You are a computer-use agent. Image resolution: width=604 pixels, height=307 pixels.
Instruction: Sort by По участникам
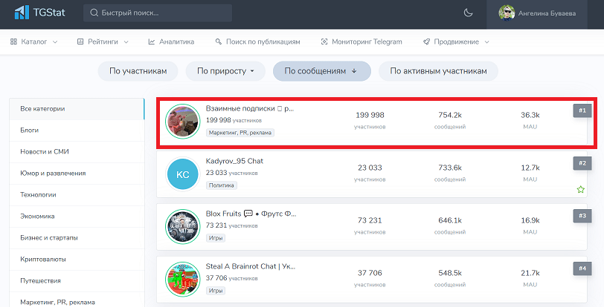pyautogui.click(x=138, y=71)
